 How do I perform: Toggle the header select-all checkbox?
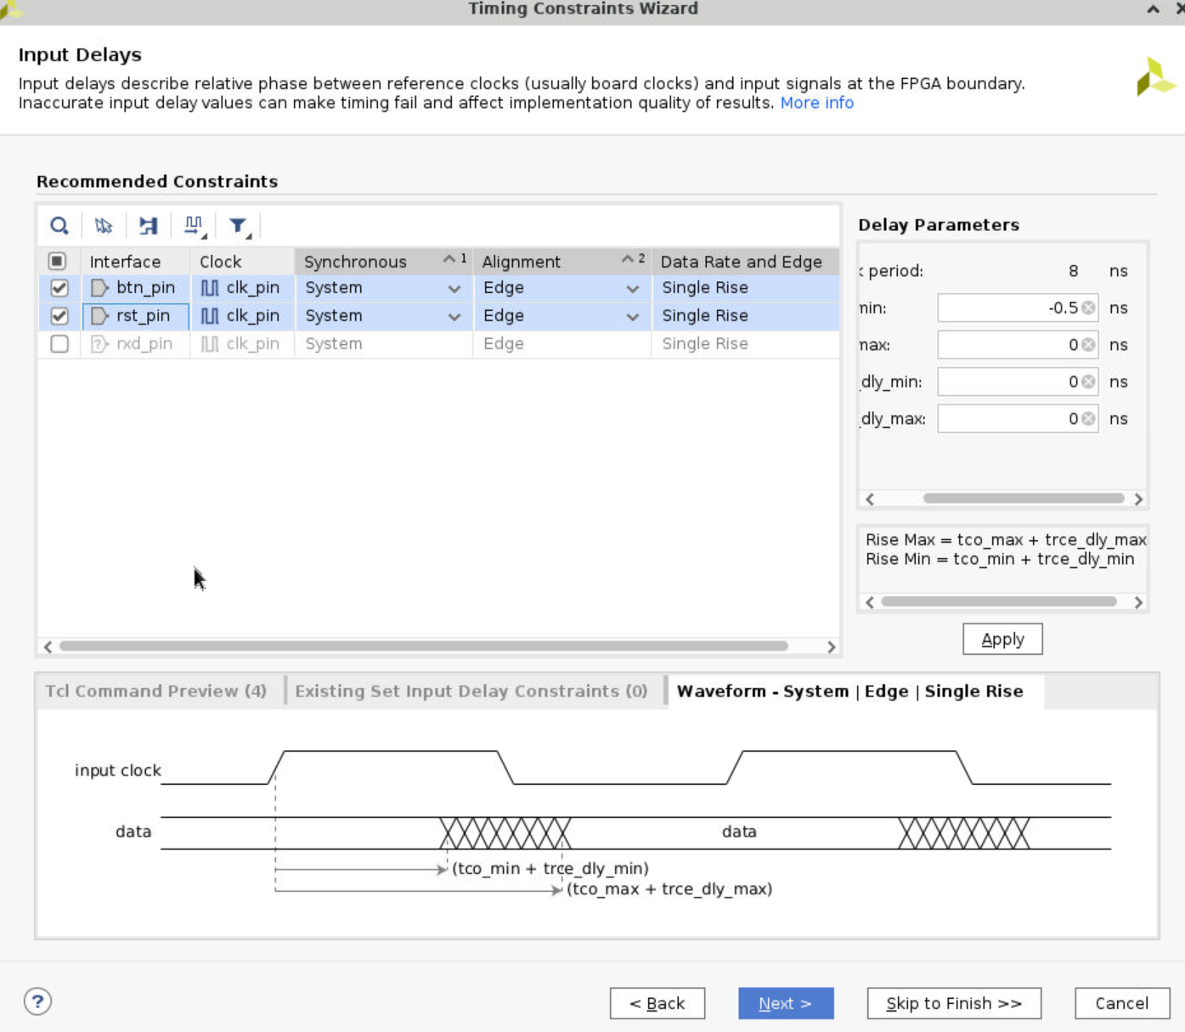(57, 261)
